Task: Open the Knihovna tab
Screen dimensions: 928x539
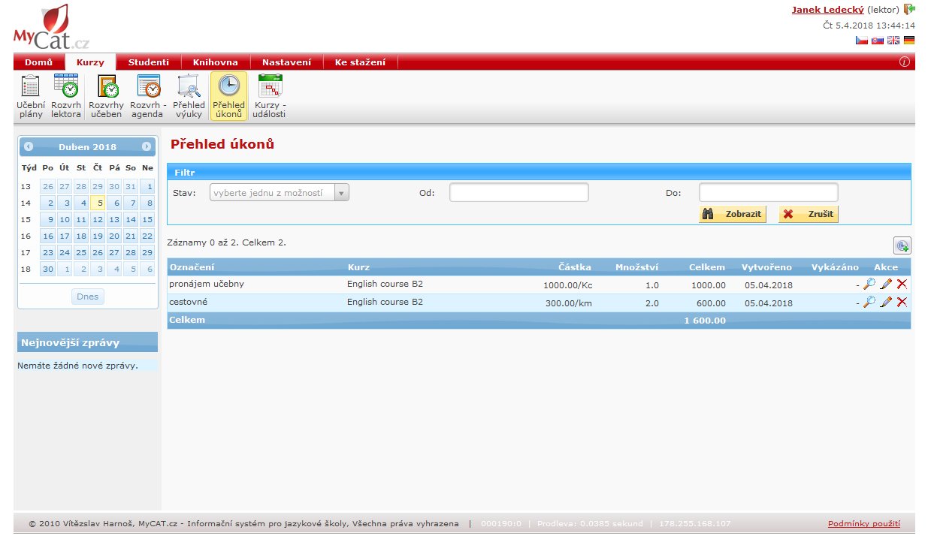Action: point(215,62)
